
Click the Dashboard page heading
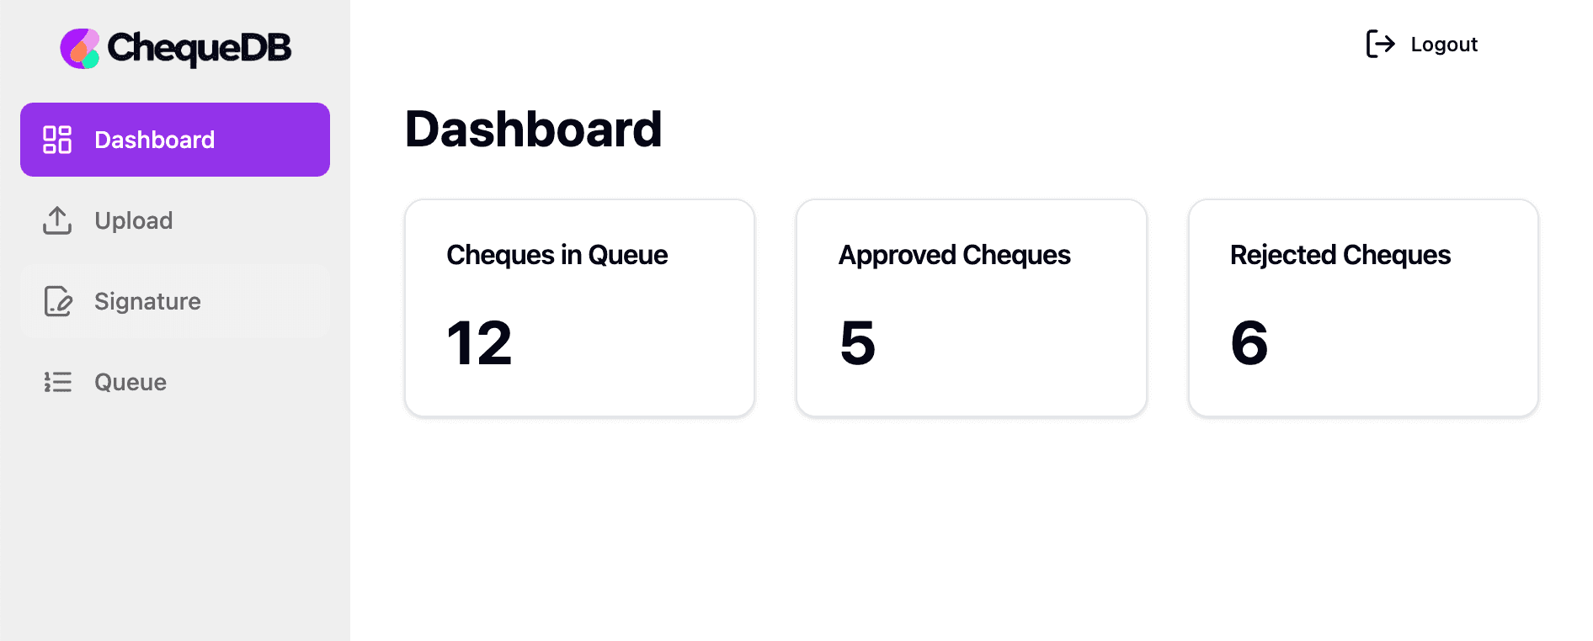click(x=534, y=130)
